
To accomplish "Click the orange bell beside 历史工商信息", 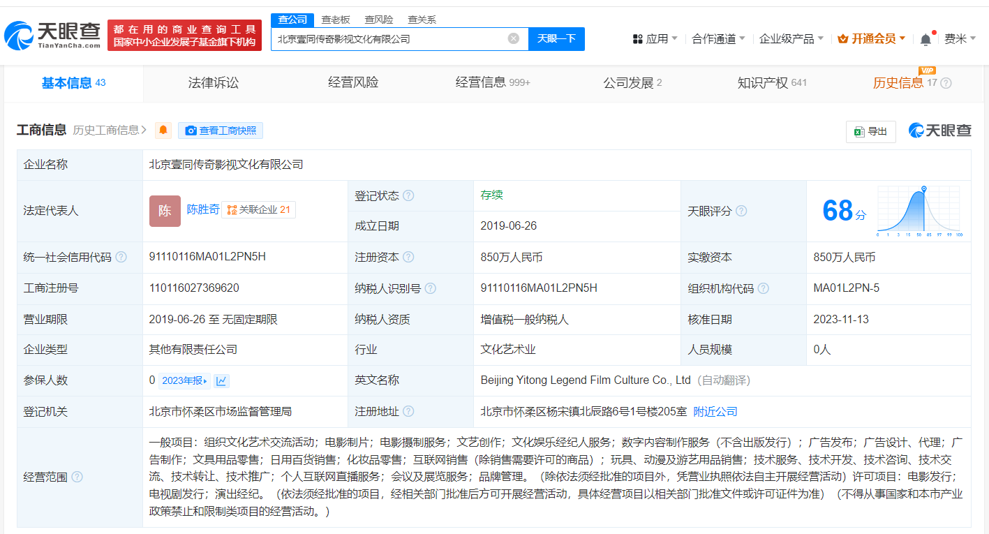I will point(163,131).
